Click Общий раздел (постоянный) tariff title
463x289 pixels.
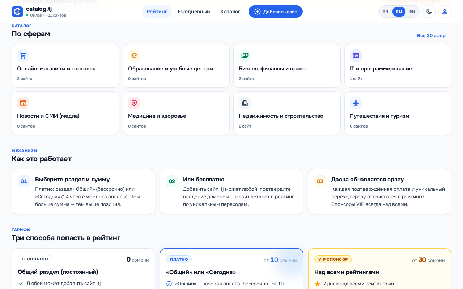click(58, 272)
